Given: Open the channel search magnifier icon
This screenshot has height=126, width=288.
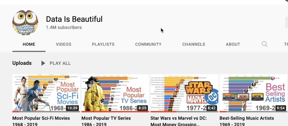Looking at the screenshot, I should [x=264, y=44].
